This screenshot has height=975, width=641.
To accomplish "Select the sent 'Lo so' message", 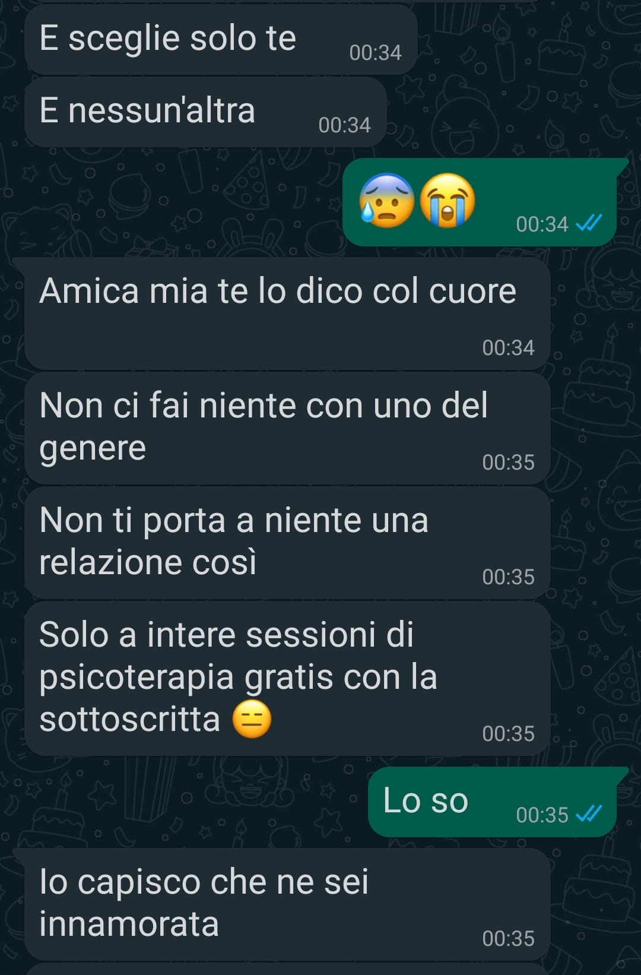I will [492, 801].
